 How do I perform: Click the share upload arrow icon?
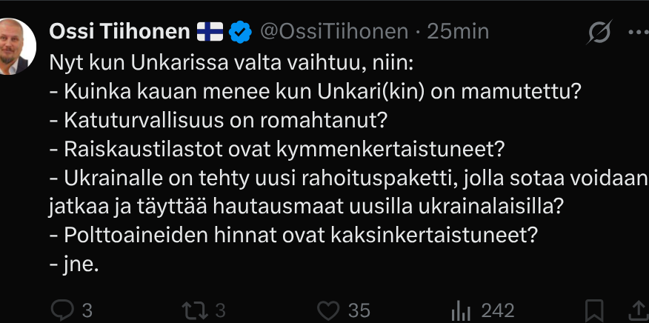coord(639,309)
